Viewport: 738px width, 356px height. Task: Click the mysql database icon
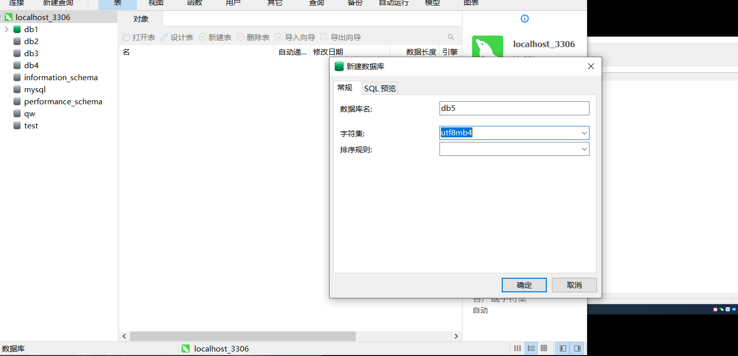[18, 89]
